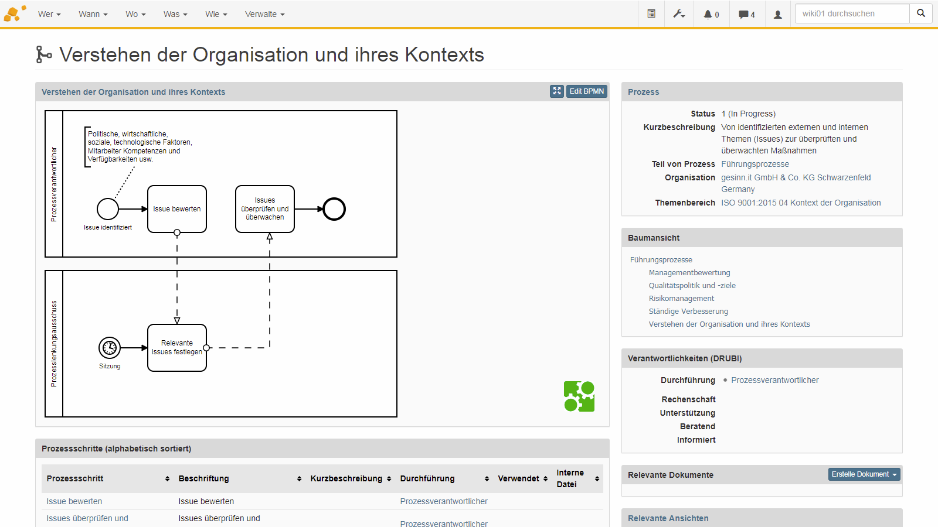Click the orange wiki logo icon
938x527 pixels.
pos(15,13)
